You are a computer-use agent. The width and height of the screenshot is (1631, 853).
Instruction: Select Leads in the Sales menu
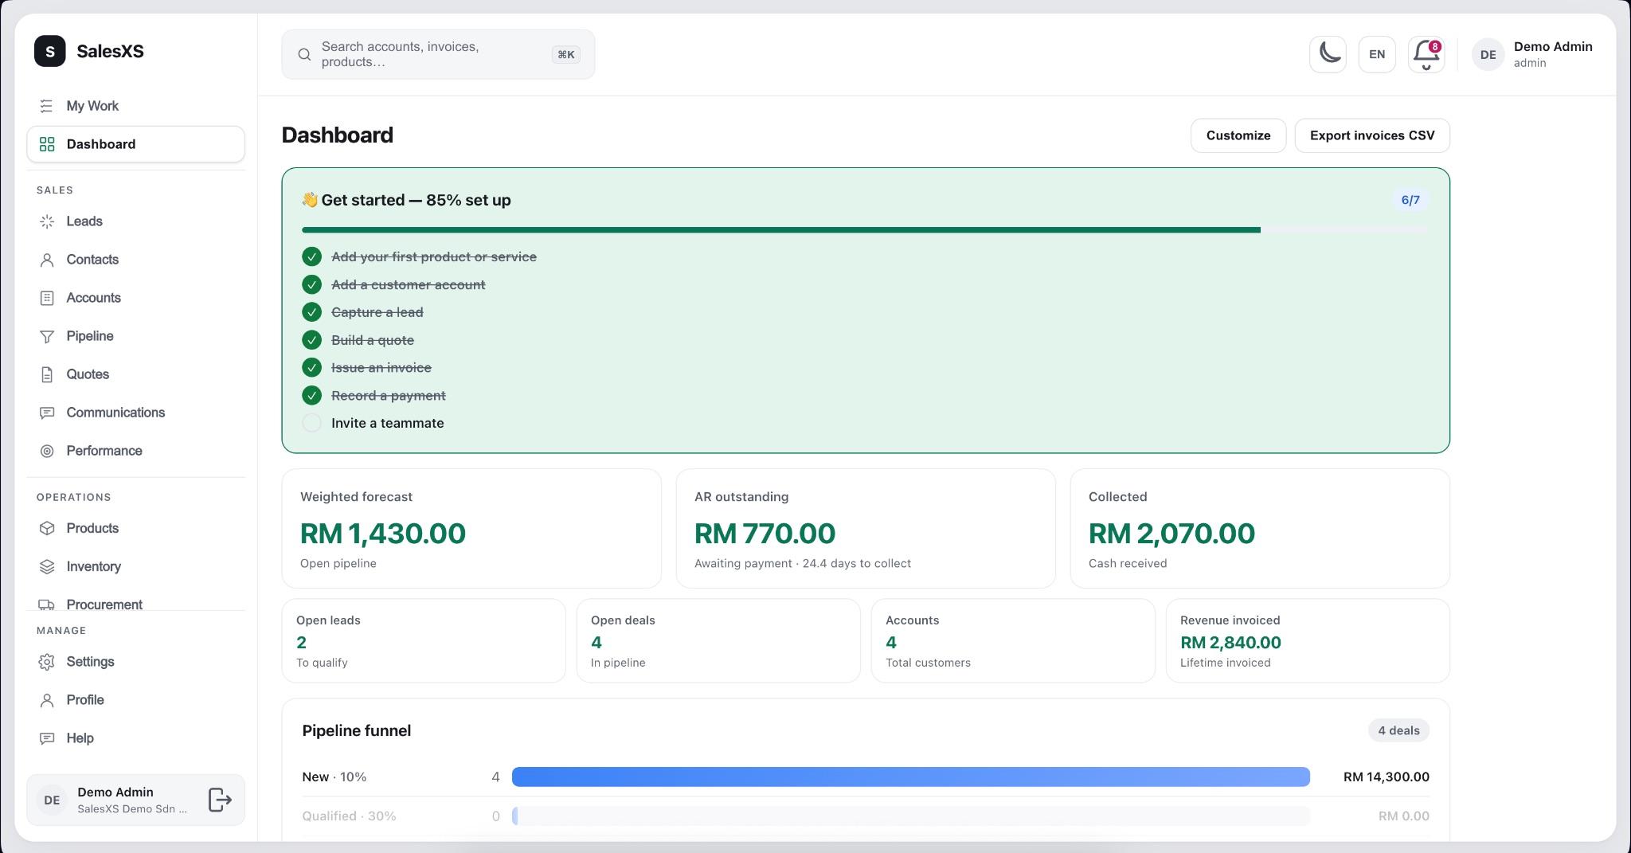pos(135,221)
